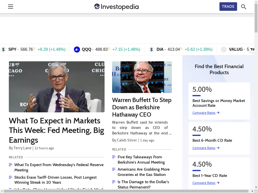
Task: Click '1 day ago' timestamp
Action: point(147,140)
